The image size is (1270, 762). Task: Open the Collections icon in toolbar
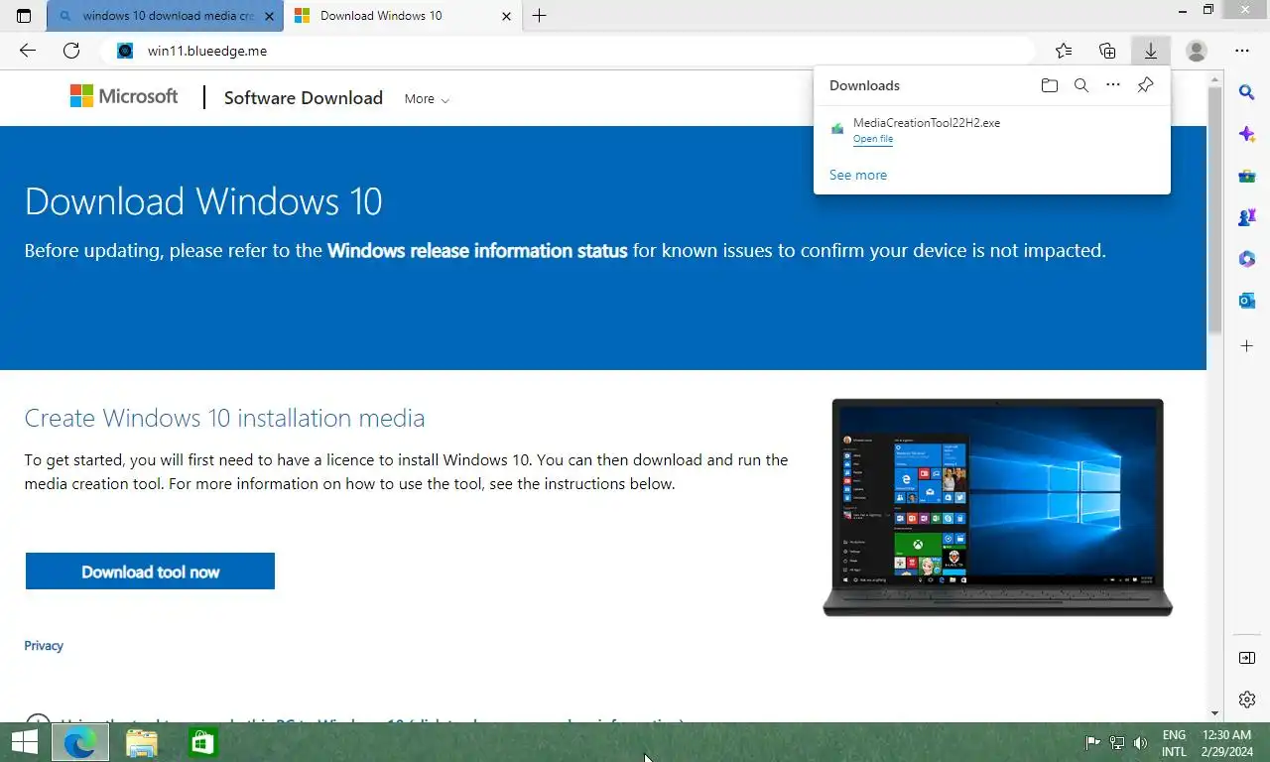coord(1107,51)
